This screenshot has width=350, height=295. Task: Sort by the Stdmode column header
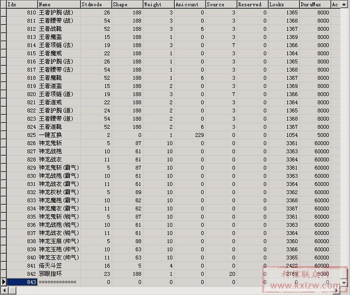point(96,4)
